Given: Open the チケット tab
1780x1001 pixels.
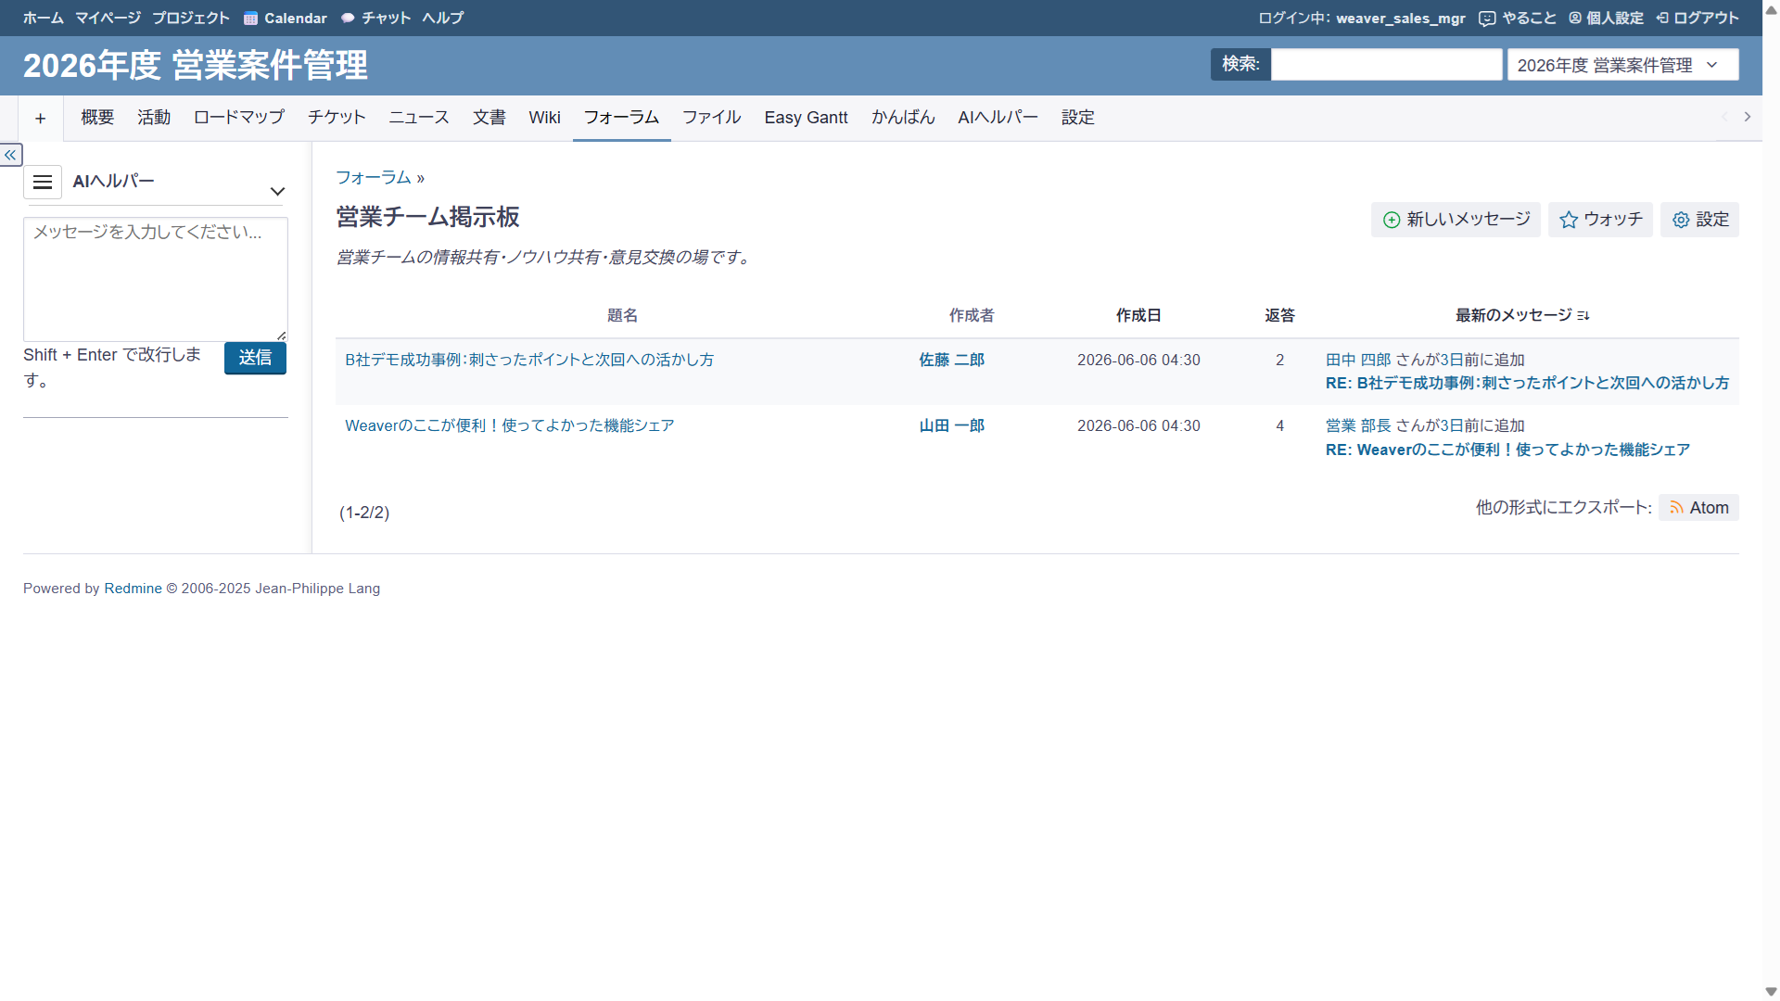Looking at the screenshot, I should (x=337, y=118).
